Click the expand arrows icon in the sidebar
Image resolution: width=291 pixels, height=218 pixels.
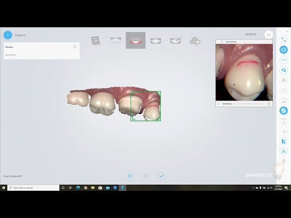coord(284,39)
